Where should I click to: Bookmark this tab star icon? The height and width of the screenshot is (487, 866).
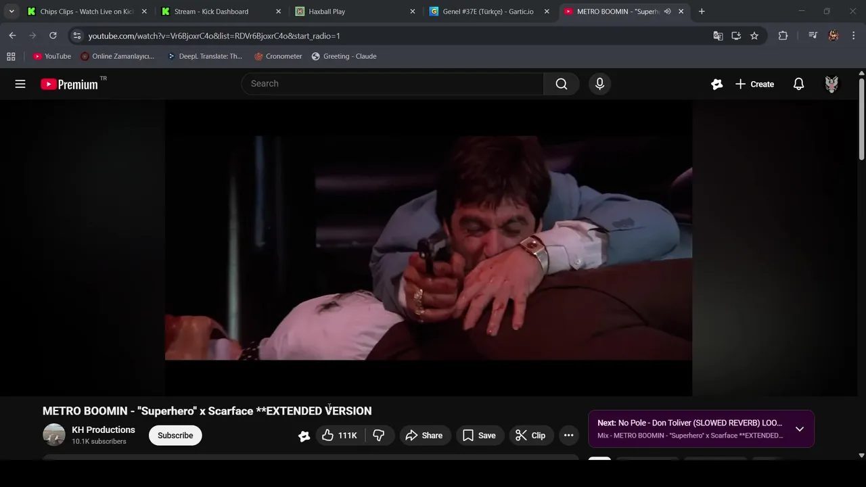tap(754, 36)
